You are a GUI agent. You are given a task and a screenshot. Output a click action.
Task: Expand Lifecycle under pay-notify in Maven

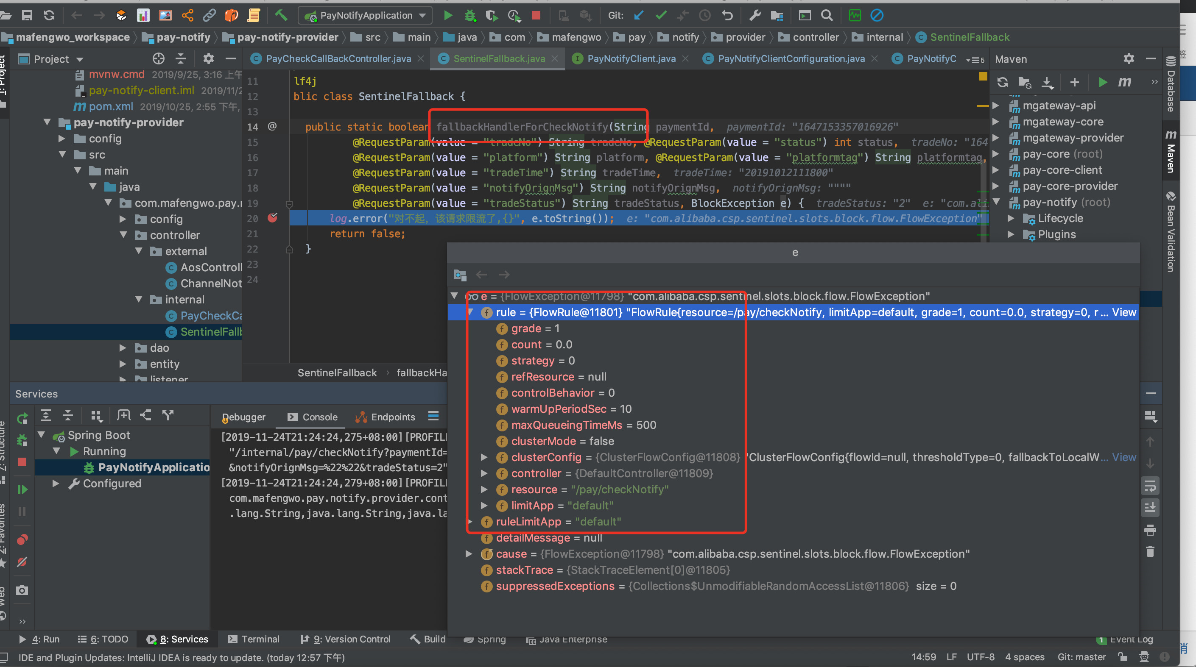click(x=1011, y=218)
